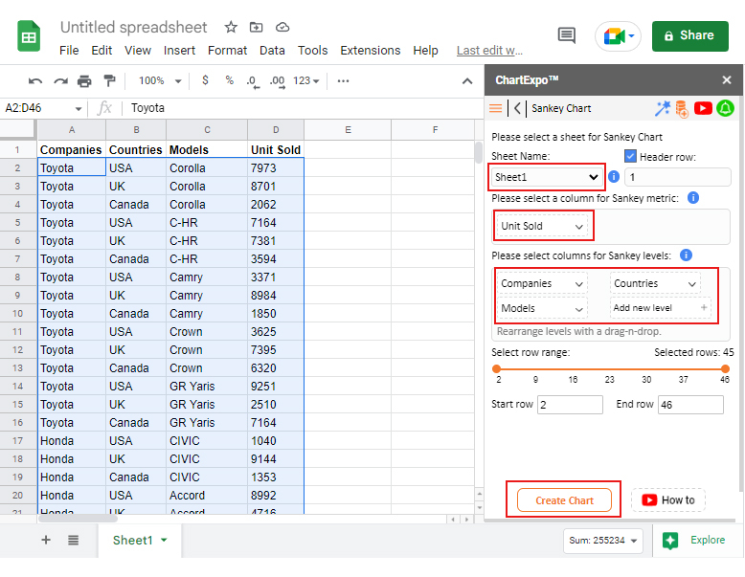Click the ChartExpo magic wand icon

pyautogui.click(x=662, y=108)
